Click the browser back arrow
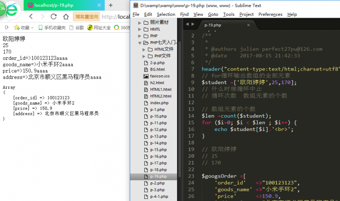 (31, 17)
